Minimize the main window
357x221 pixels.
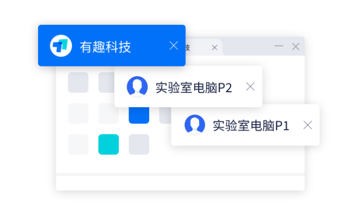pyautogui.click(x=279, y=46)
